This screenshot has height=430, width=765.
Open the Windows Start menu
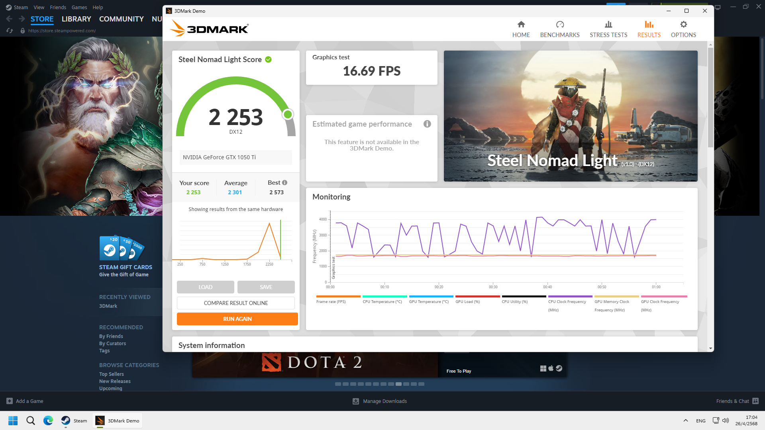pyautogui.click(x=13, y=420)
